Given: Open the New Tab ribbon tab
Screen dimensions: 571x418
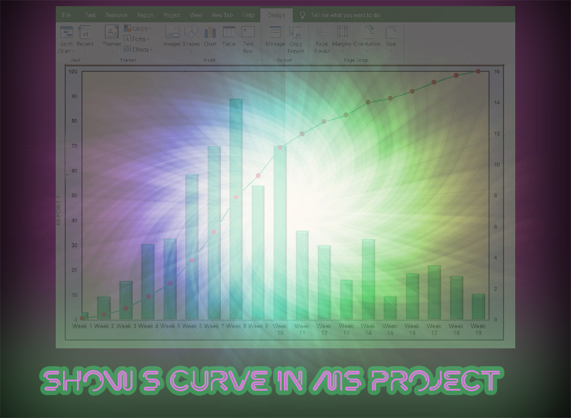Looking at the screenshot, I should [222, 15].
